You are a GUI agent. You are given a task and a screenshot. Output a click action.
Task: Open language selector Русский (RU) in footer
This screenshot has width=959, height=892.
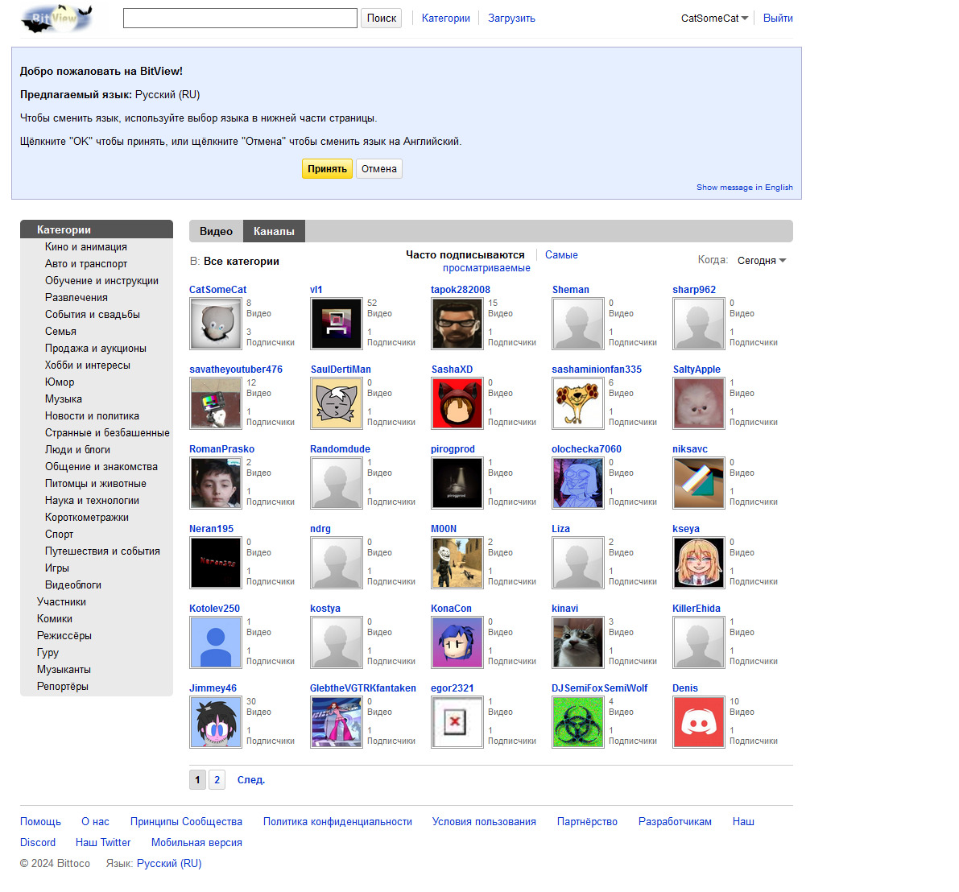click(169, 863)
